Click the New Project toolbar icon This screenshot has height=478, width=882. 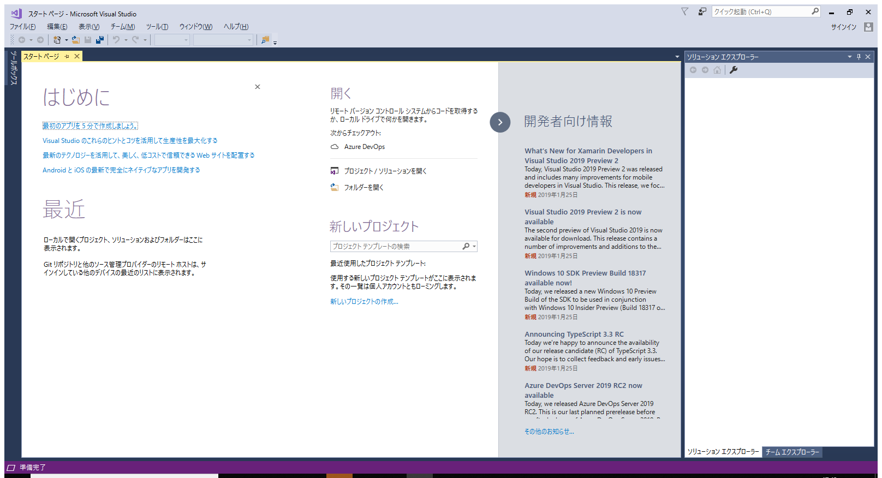[x=57, y=40]
